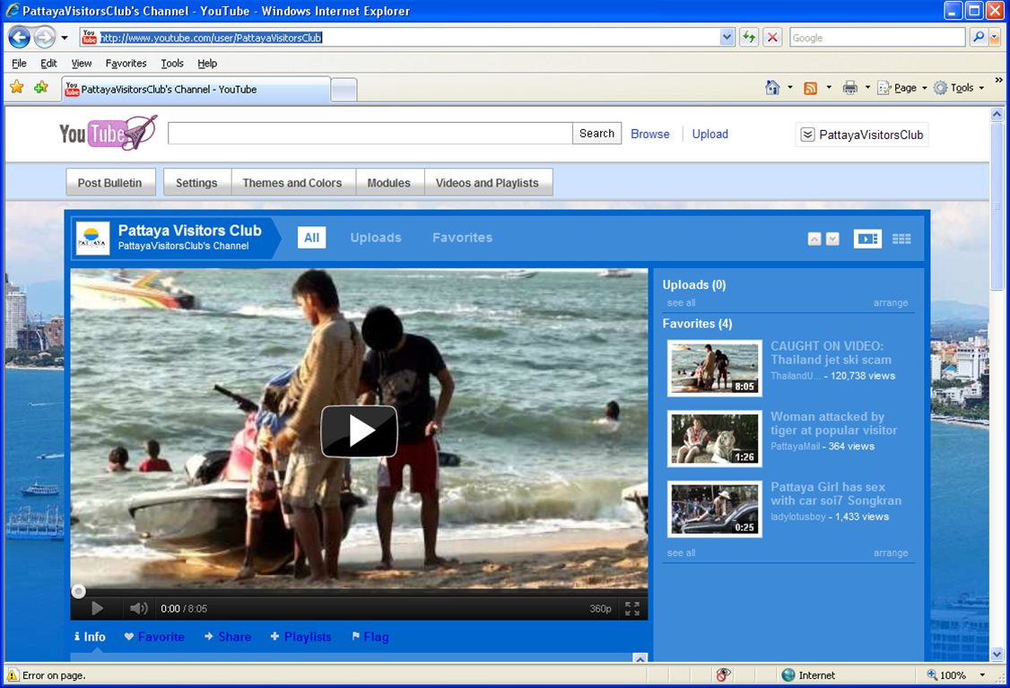Open the Info tab below the video
Image resolution: width=1010 pixels, height=688 pixels.
[x=91, y=637]
